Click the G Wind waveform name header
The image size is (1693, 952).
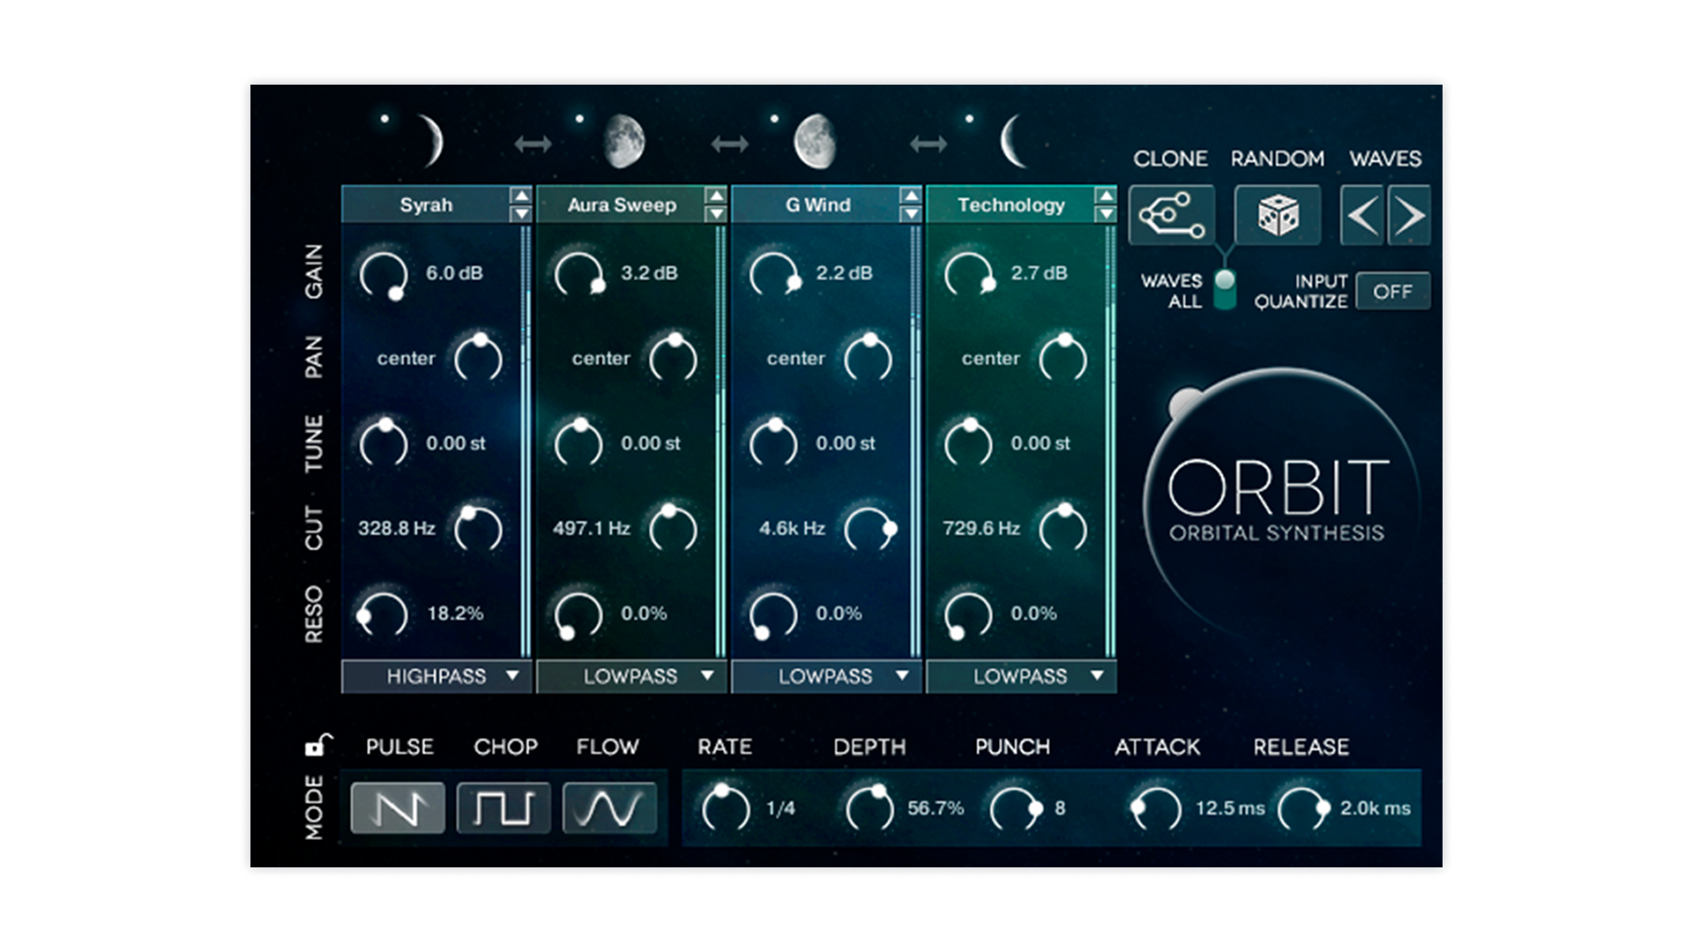pos(817,205)
